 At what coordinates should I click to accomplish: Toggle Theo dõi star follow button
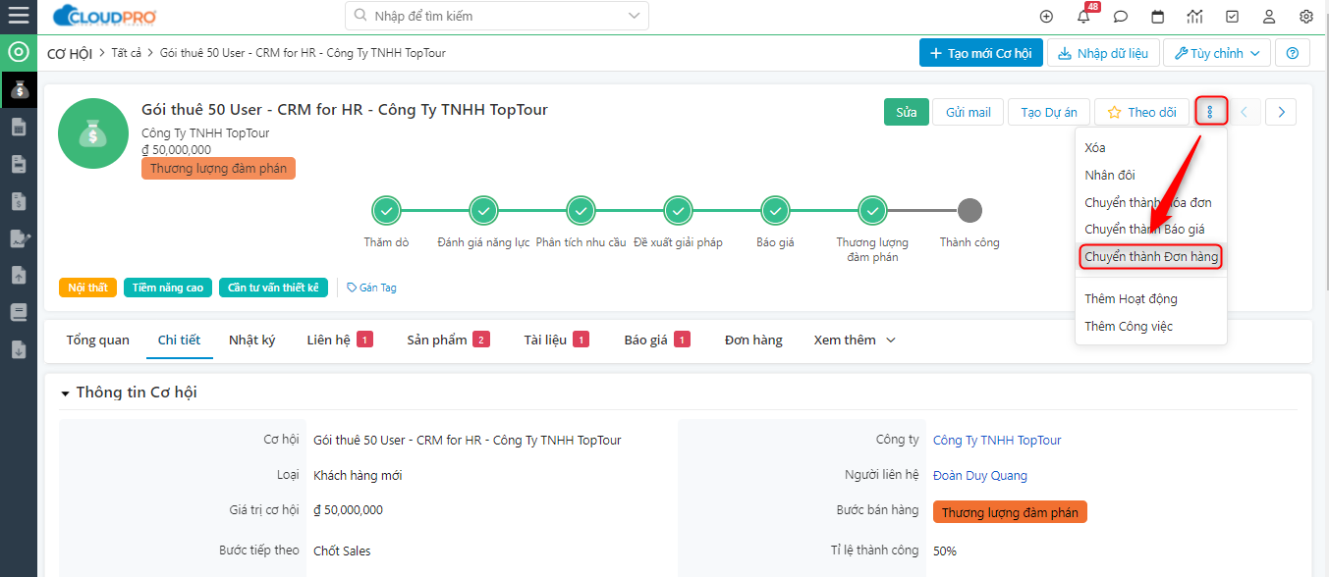(1141, 112)
